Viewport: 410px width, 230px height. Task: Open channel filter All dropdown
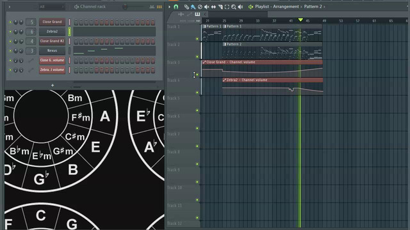click(x=51, y=7)
